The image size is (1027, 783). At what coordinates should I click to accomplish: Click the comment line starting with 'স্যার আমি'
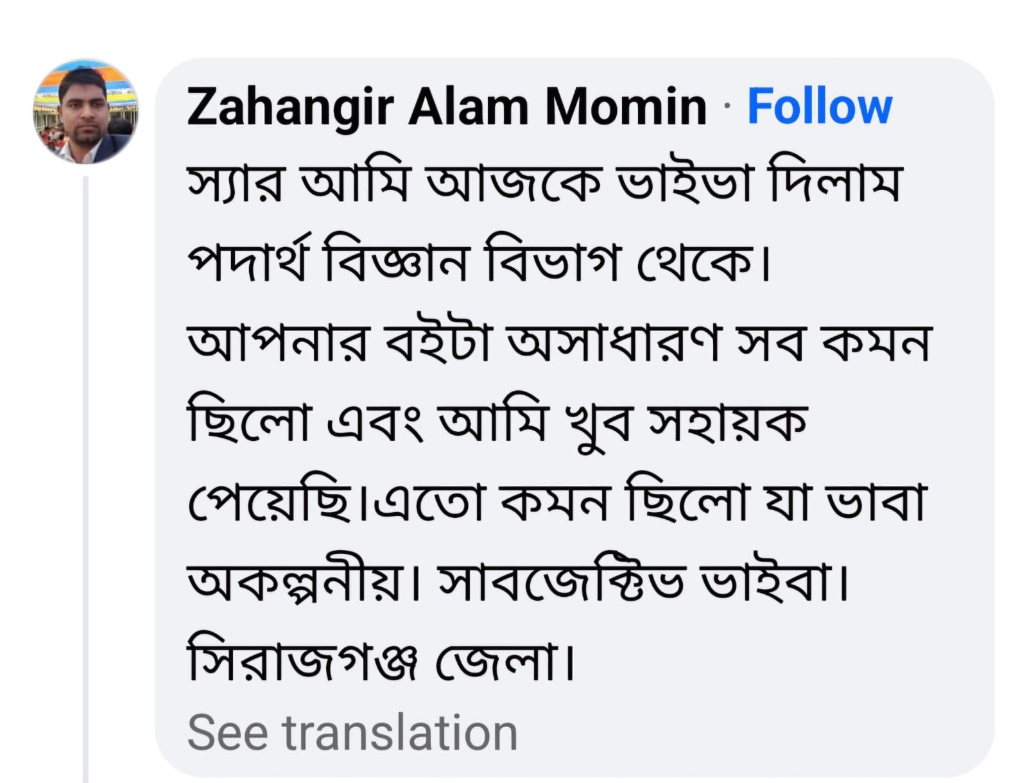coord(544,184)
